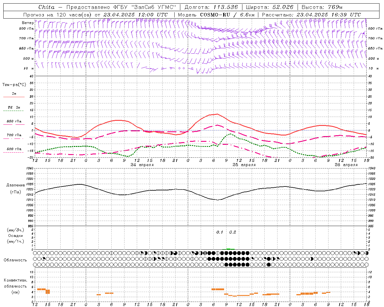Select the "24 апреля" date label

[142, 165]
